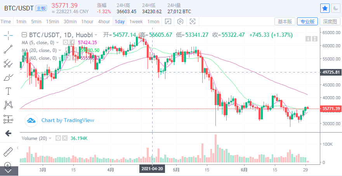342x176 pixels.
Task: Select the trend line drawing tool
Action: point(8,49)
